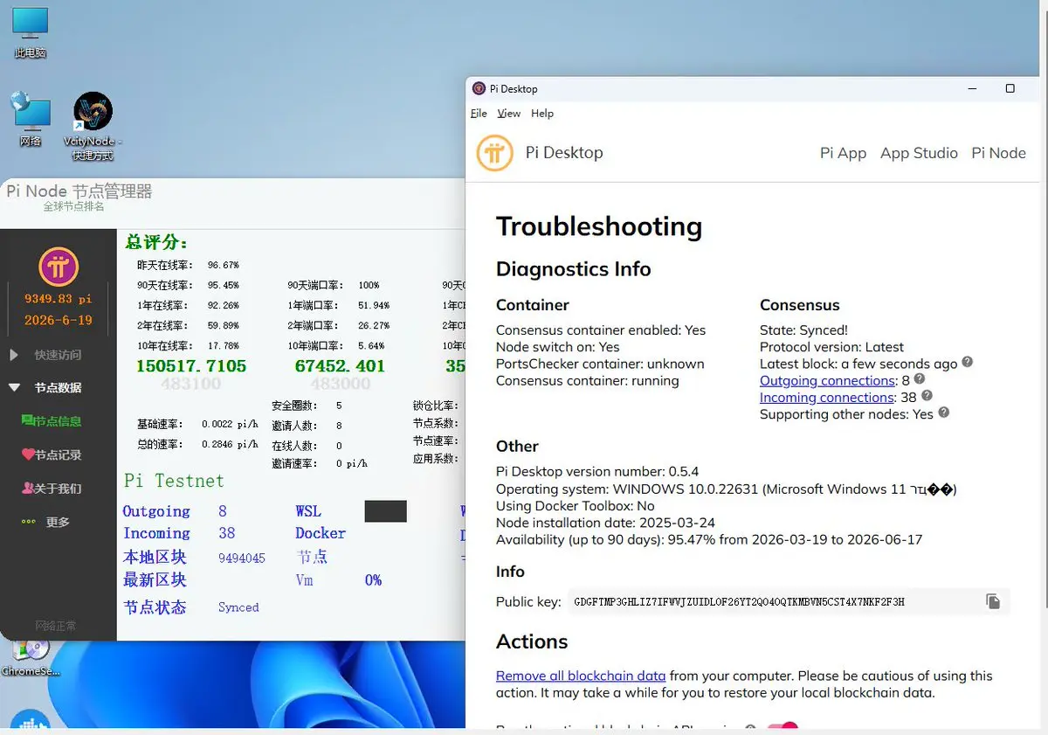The width and height of the screenshot is (1048, 735).
Task: Click the Pi Desktop brand title text
Action: pos(564,153)
